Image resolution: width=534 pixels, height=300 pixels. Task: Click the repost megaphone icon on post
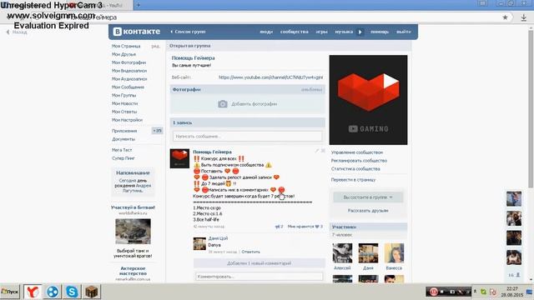click(x=277, y=227)
